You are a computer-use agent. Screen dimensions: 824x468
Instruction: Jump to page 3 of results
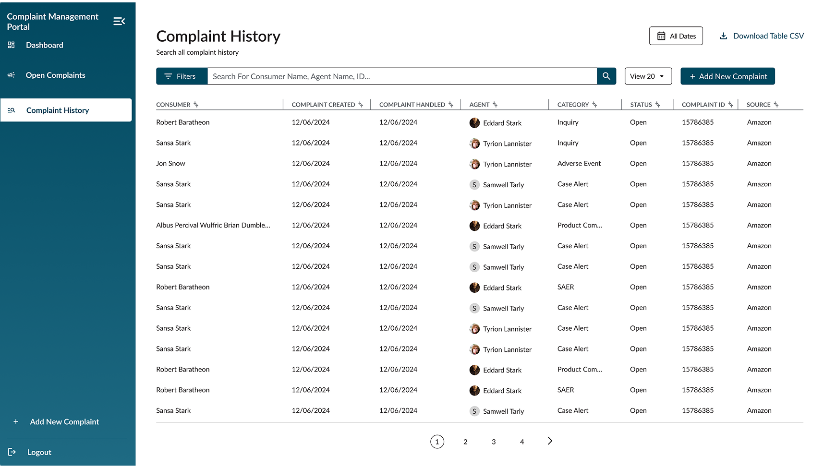click(494, 442)
